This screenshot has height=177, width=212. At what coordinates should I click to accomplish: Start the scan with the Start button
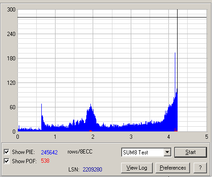click(190, 152)
